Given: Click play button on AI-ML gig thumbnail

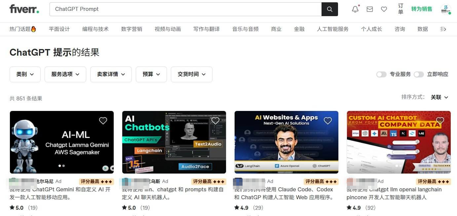Looking at the screenshot, I should pyautogui.click(x=105, y=168).
